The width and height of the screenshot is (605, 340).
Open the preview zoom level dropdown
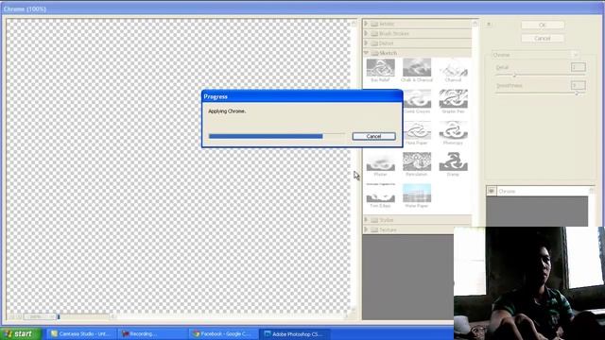[x=40, y=316]
